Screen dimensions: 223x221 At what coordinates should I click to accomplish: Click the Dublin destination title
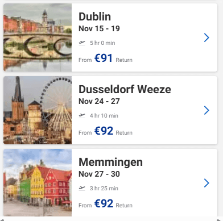point(94,16)
